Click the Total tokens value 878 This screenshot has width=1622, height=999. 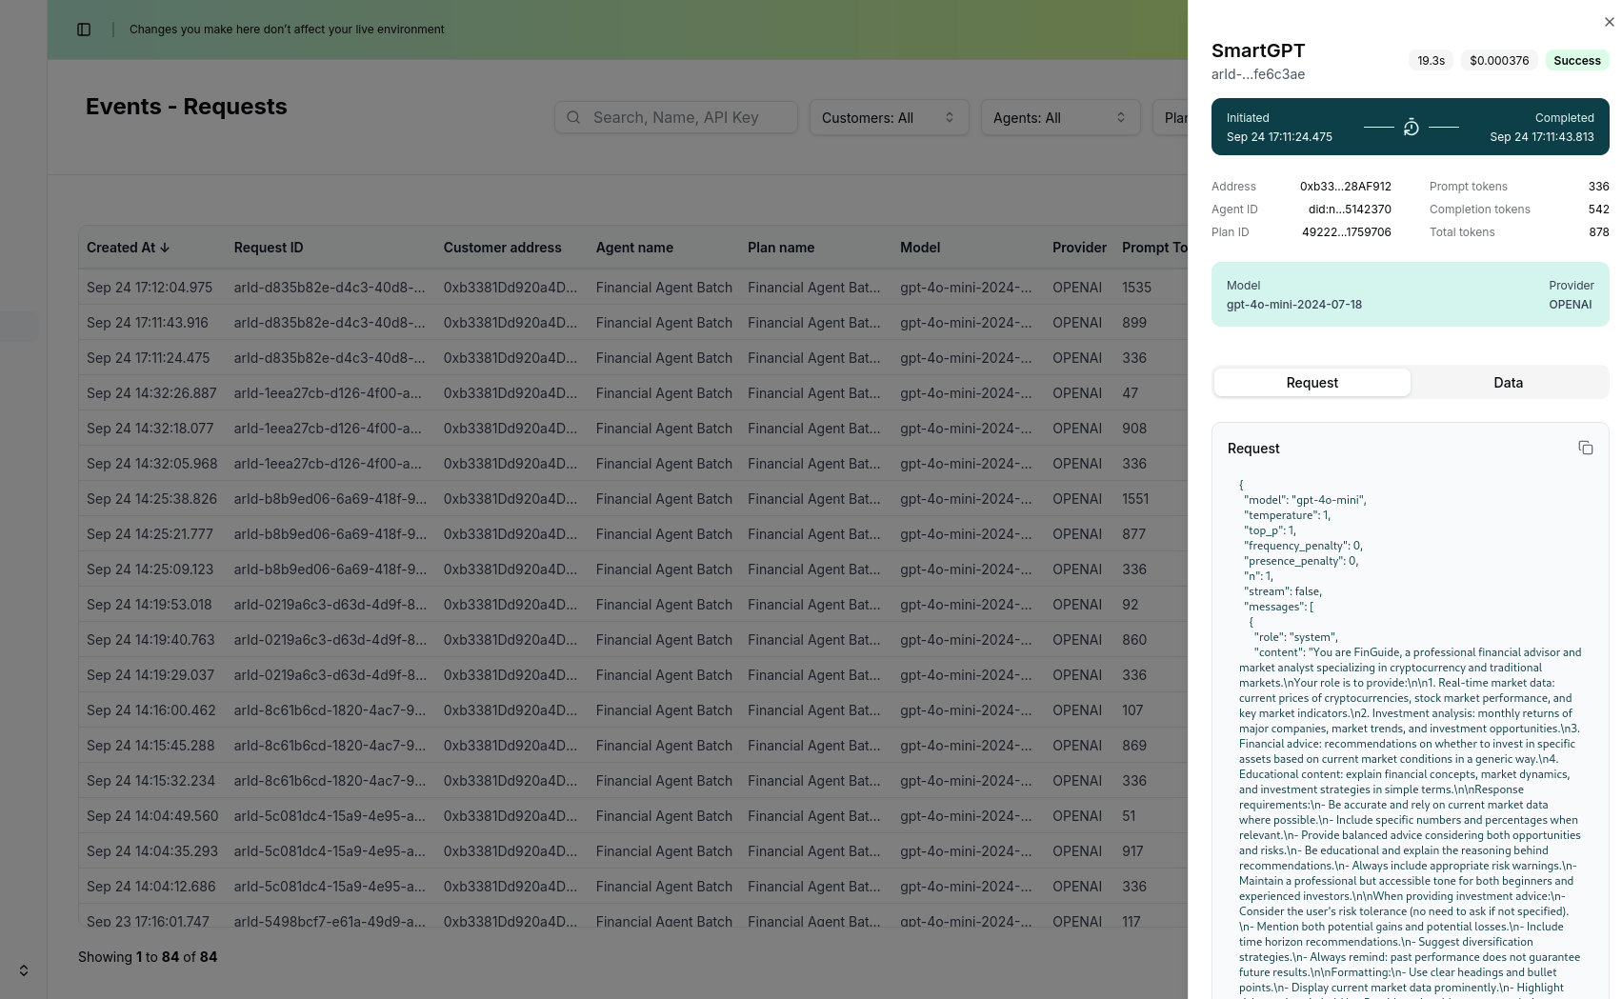click(x=1598, y=232)
